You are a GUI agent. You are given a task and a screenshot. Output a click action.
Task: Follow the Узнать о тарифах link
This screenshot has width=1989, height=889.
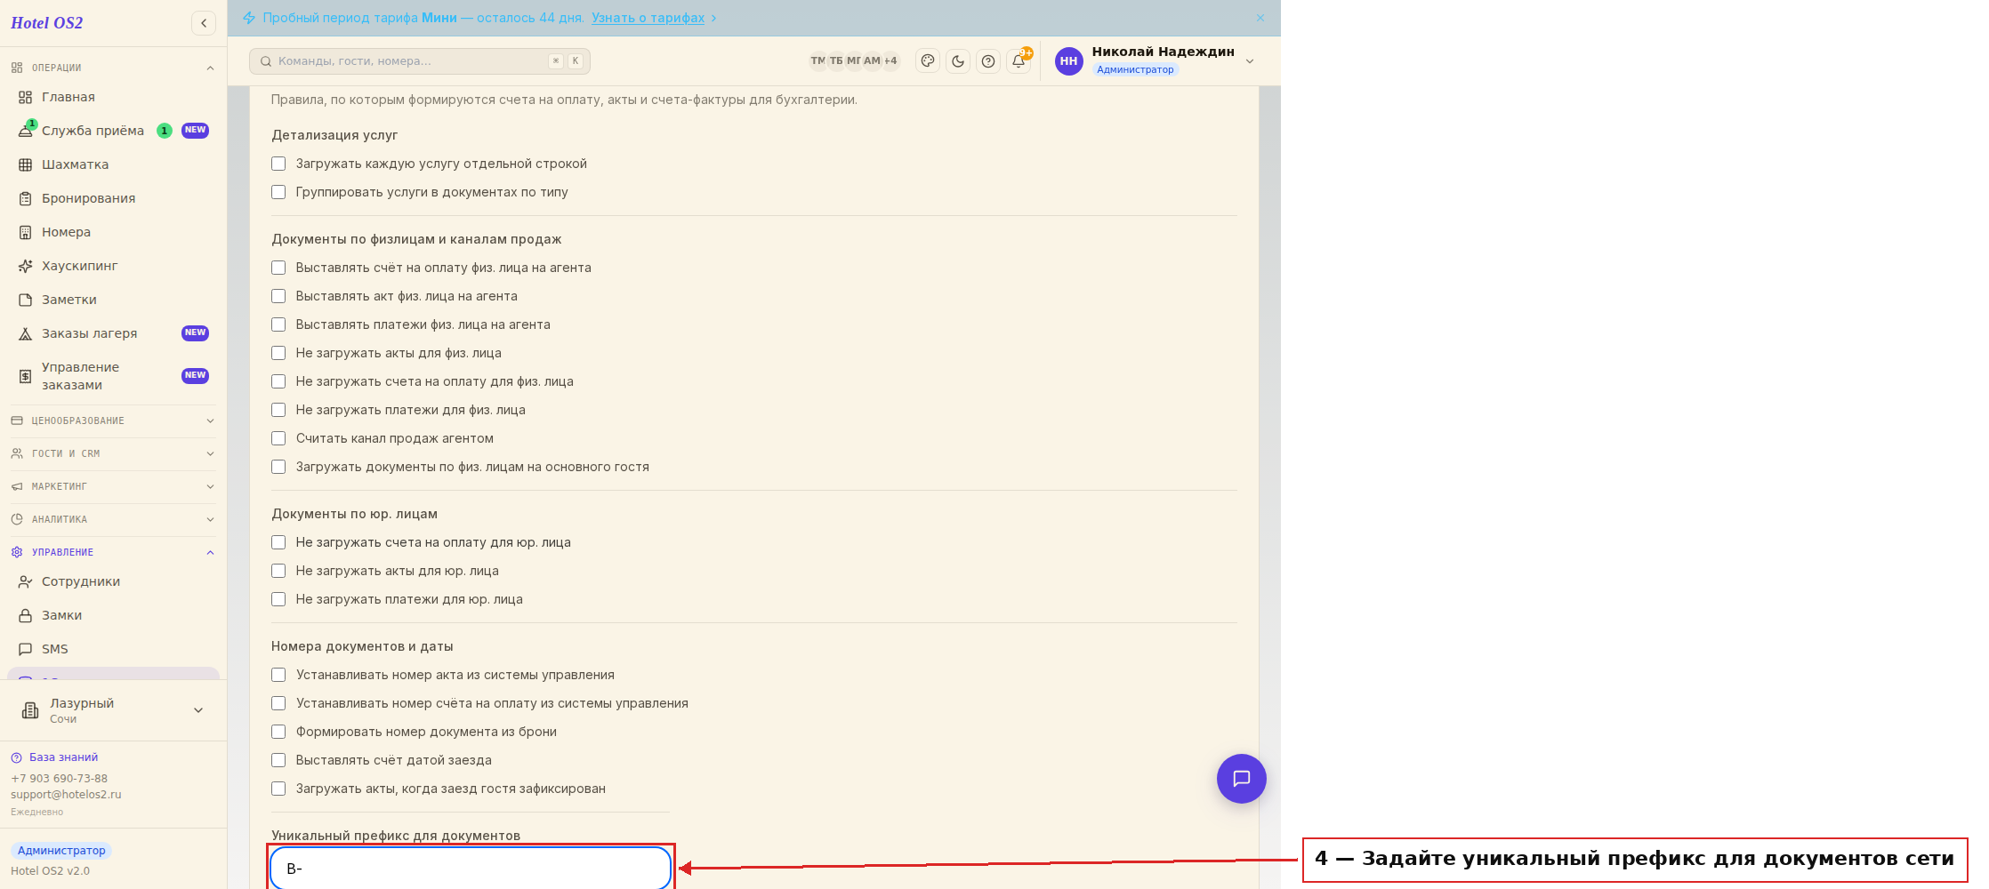pyautogui.click(x=648, y=18)
